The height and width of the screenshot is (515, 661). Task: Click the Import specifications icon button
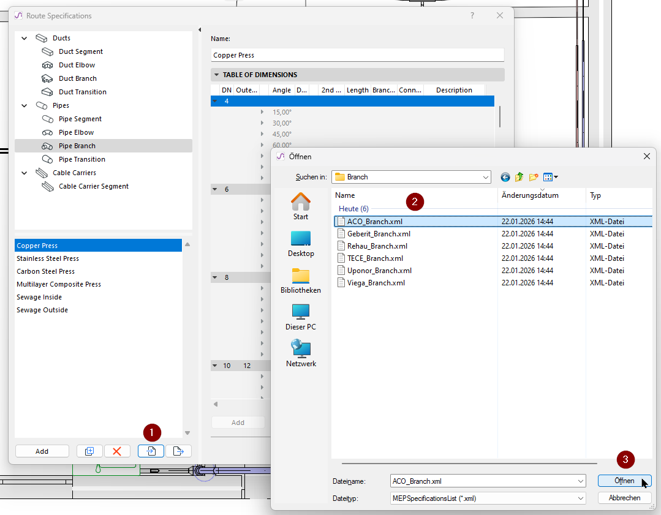[151, 451]
